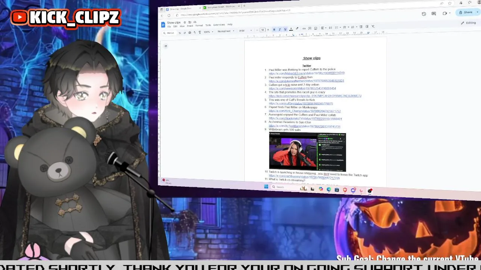481x270 pixels.
Task: Click the Redo arrow in Docs toolbar
Action: [x=185, y=33]
